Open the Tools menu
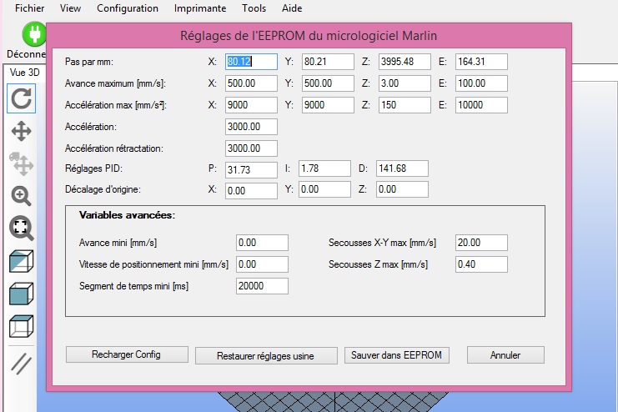The height and width of the screenshot is (412, 618). coord(254,8)
